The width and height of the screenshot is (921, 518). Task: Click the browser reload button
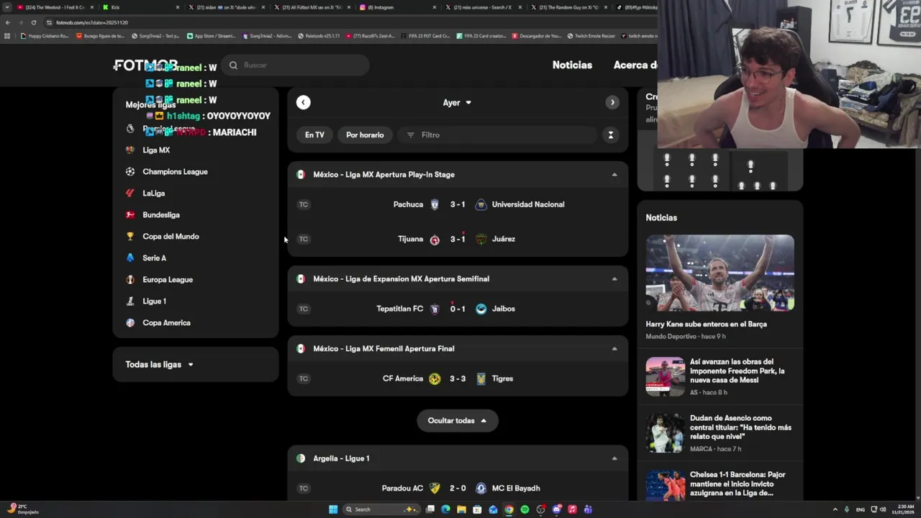(33, 22)
